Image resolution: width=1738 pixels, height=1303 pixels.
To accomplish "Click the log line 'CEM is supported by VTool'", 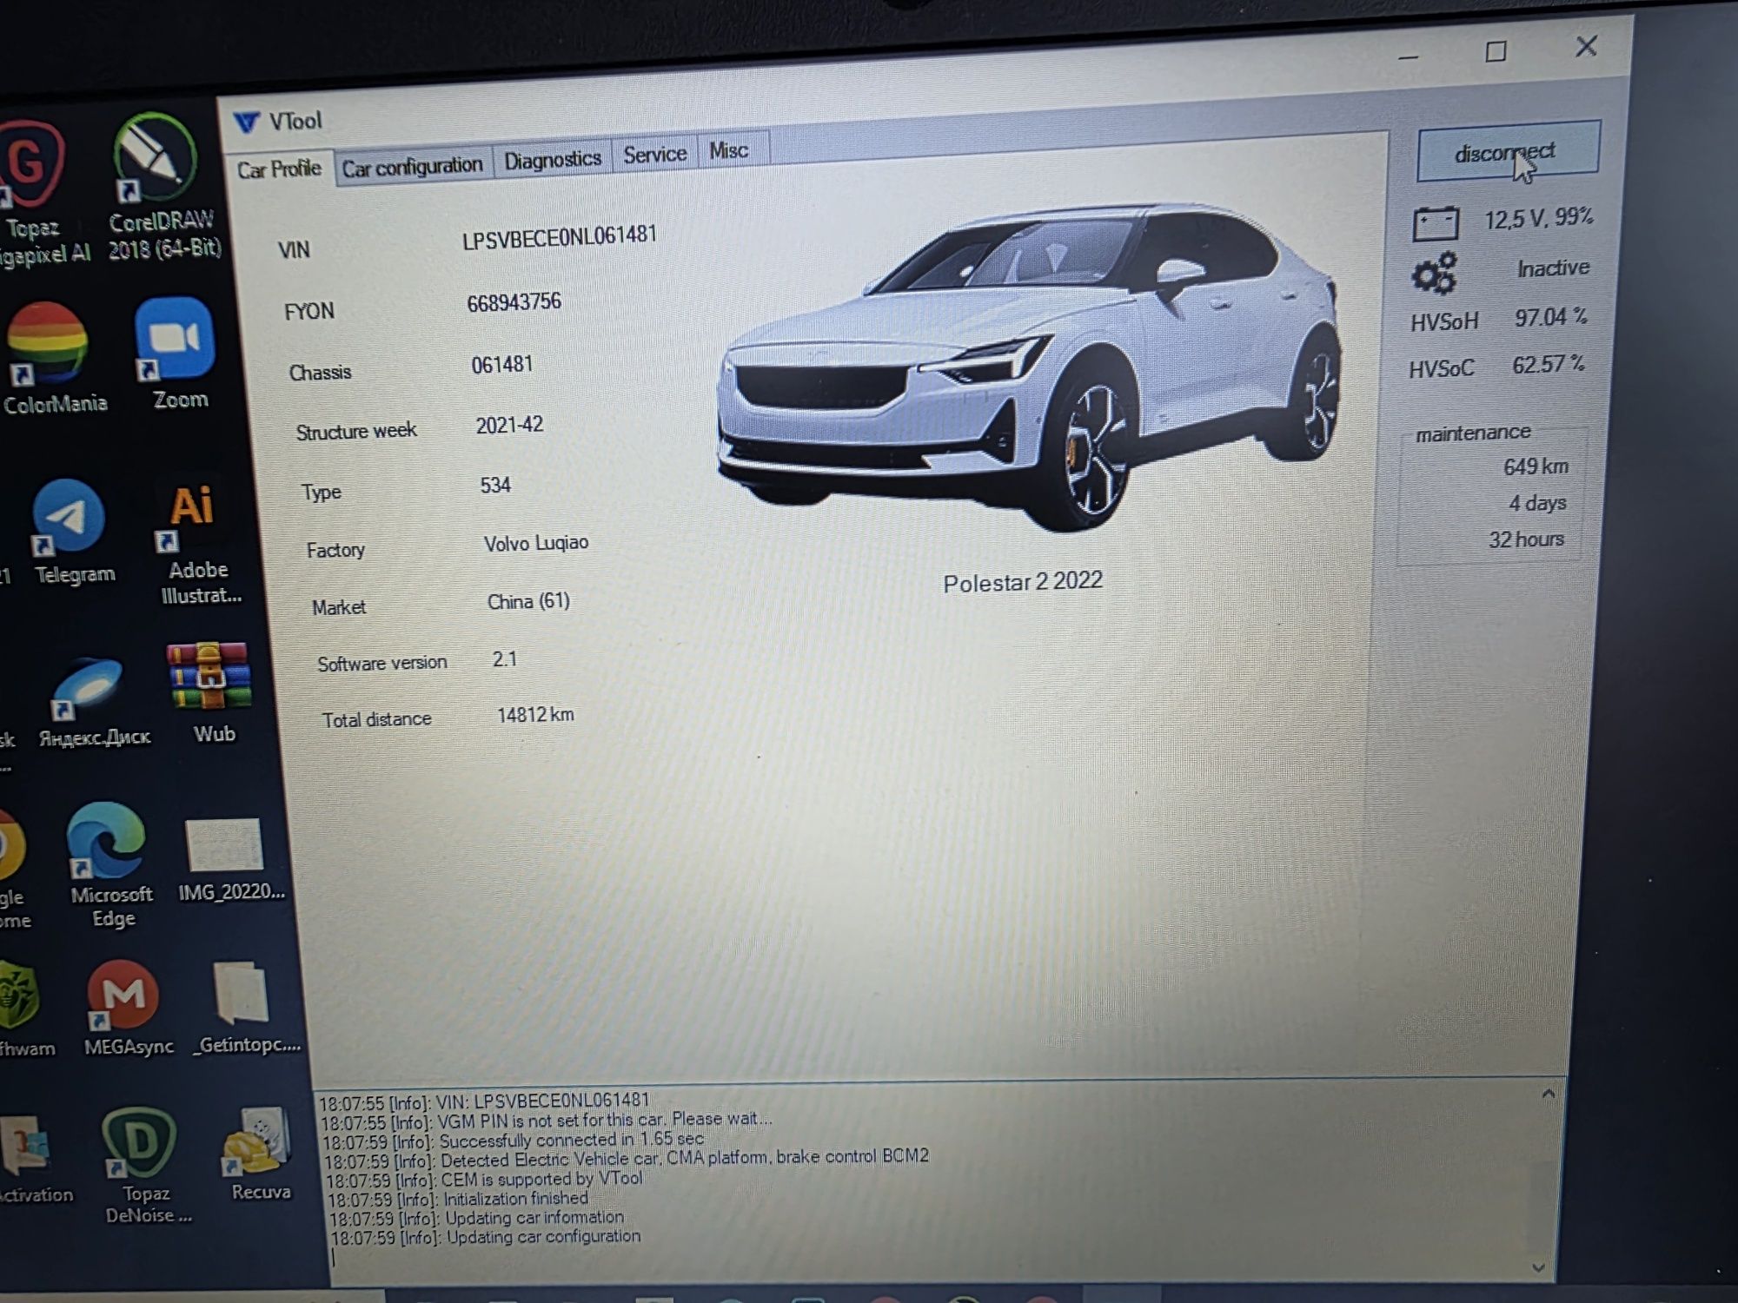I will [x=484, y=1180].
